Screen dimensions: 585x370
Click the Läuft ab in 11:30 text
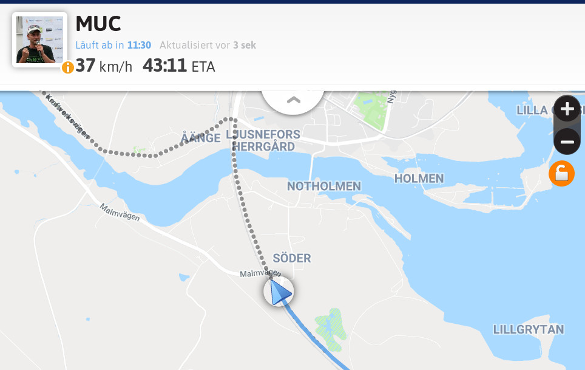click(x=113, y=45)
